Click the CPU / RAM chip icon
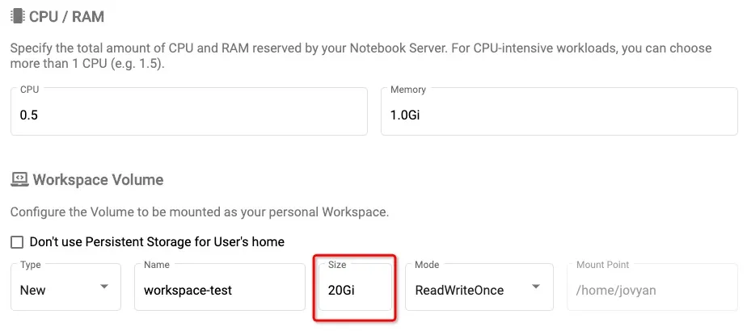 click(x=17, y=17)
